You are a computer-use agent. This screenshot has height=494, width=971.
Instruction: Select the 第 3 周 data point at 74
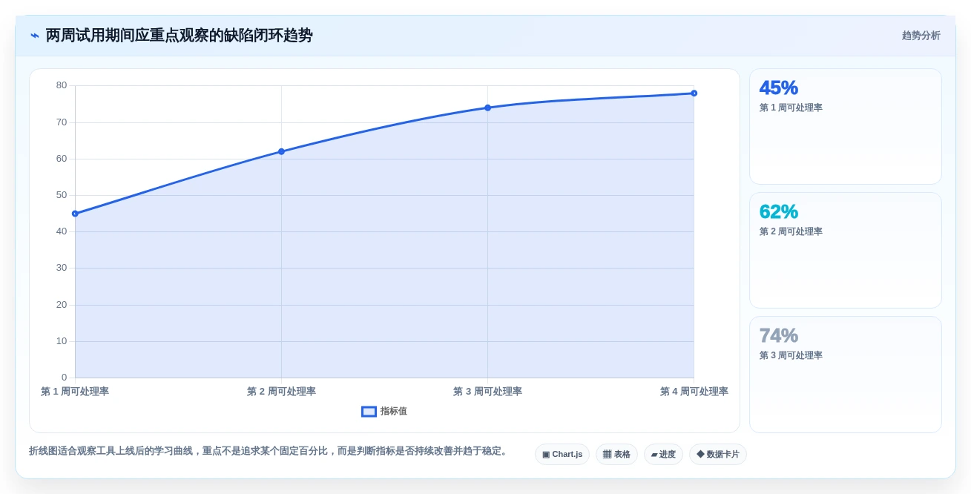coord(487,108)
